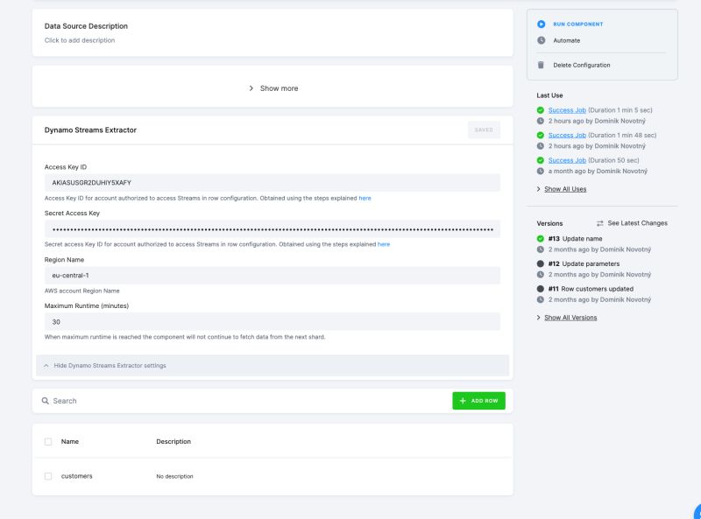The height and width of the screenshot is (519, 701).
Task: Click the Delete Configuration trash icon
Action: 541,65
